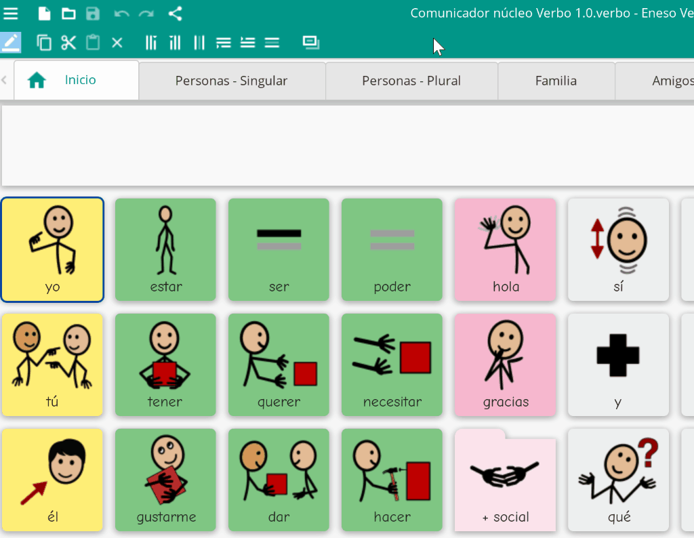The height and width of the screenshot is (538, 694).
Task: Select the 'estar' pictogram cell
Action: pyautogui.click(x=165, y=250)
